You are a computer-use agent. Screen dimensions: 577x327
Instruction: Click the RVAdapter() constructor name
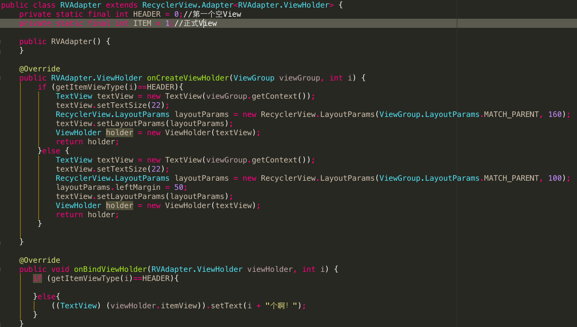pyautogui.click(x=71, y=42)
